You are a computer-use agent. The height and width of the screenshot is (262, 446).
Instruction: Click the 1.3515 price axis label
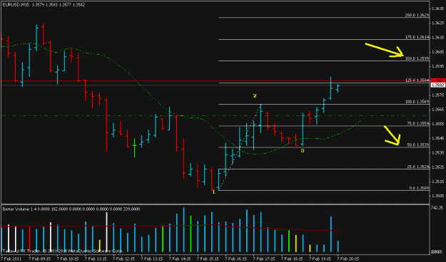[437, 182]
